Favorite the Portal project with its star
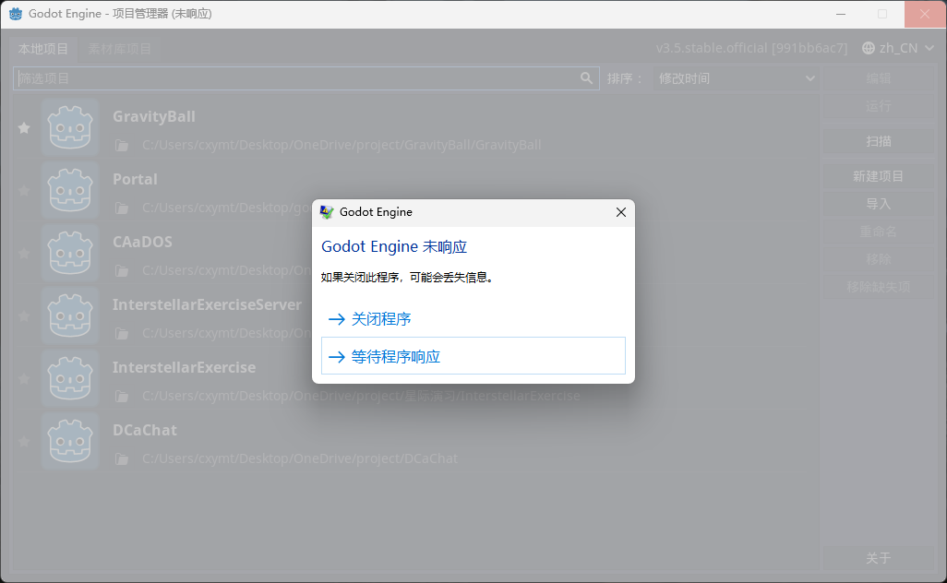Viewport: 947px width, 583px height. [x=23, y=190]
